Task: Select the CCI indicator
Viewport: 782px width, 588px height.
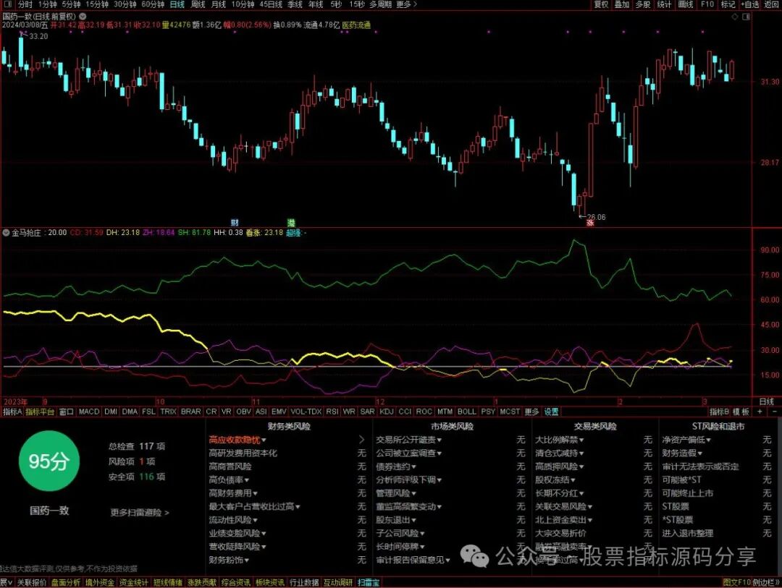Action: point(405,412)
